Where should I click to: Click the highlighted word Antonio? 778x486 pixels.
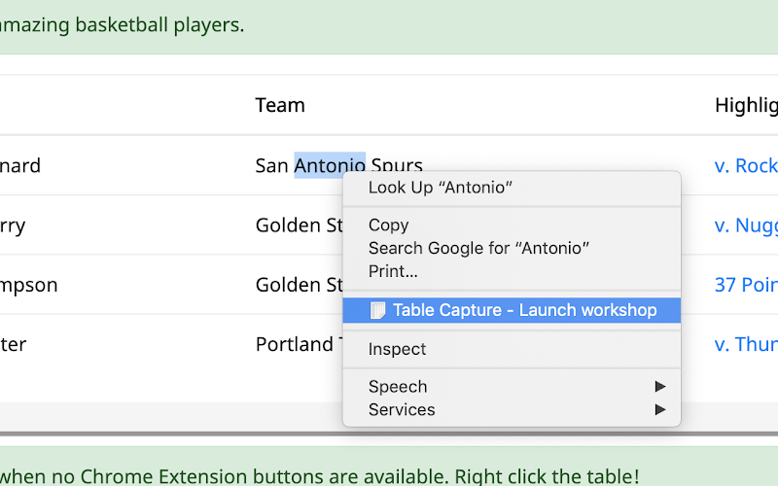[x=330, y=165]
